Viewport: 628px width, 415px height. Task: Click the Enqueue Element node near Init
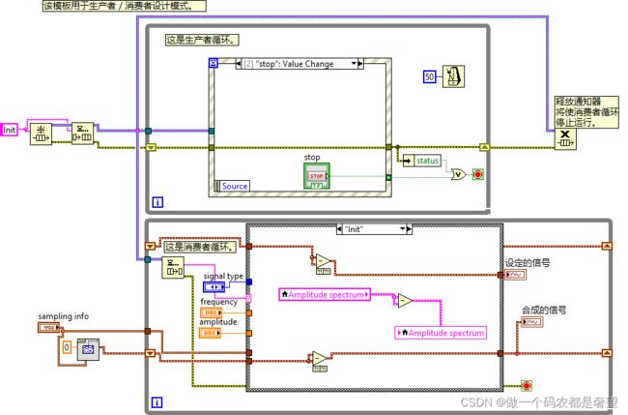tap(82, 133)
